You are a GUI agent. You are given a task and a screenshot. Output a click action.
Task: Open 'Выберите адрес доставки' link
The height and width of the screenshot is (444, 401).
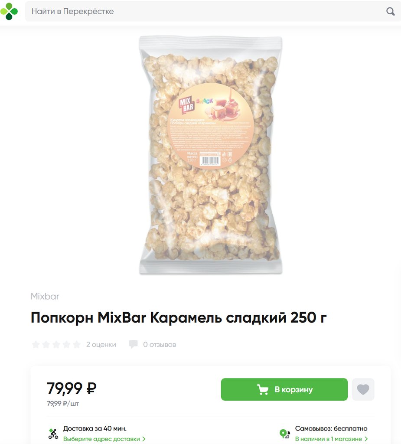[101, 439]
